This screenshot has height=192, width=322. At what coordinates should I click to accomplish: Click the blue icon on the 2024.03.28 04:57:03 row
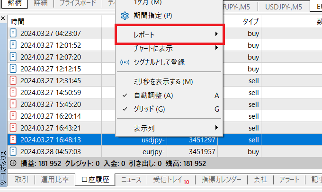click(13, 151)
